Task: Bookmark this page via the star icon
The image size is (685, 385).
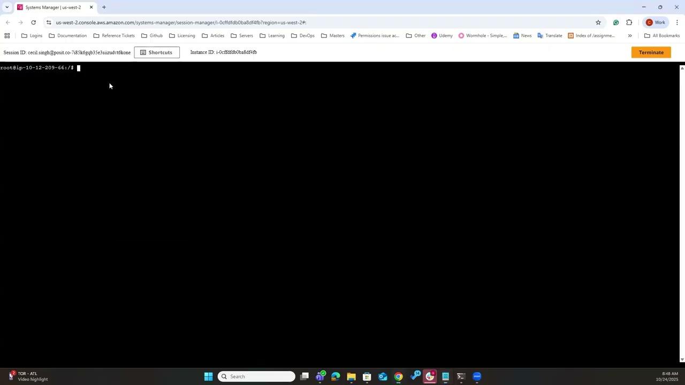Action: click(598, 22)
